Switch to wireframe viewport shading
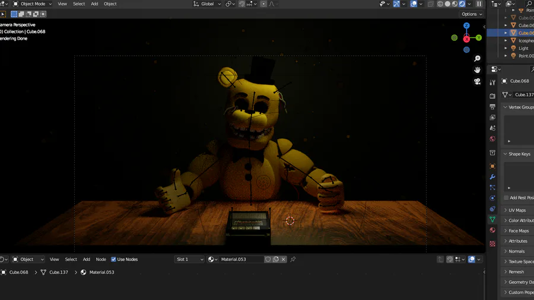The image size is (534, 300). [440, 4]
